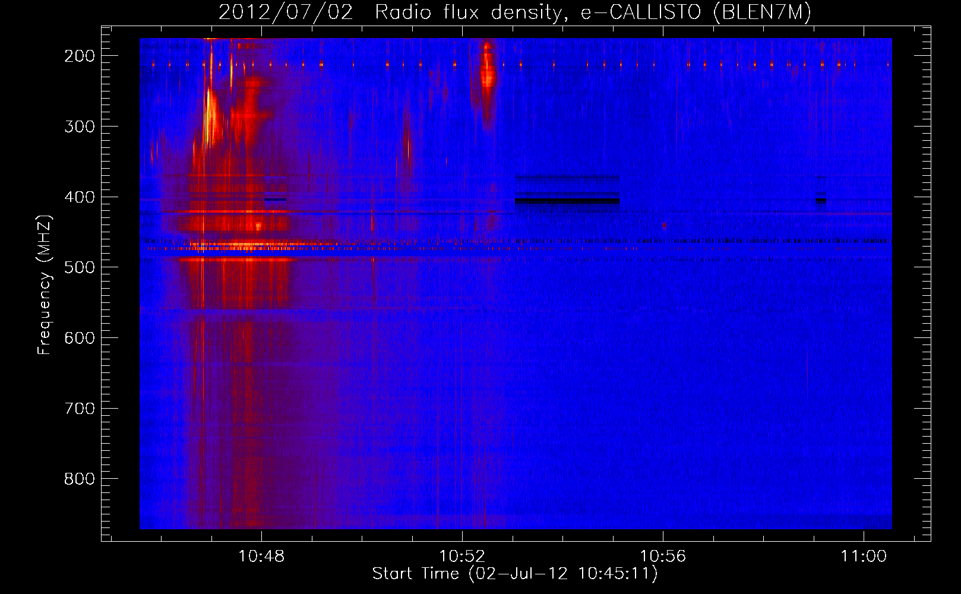Click the 'Frequency (MHZ)' axis label
The width and height of the screenshot is (961, 594).
(x=45, y=285)
